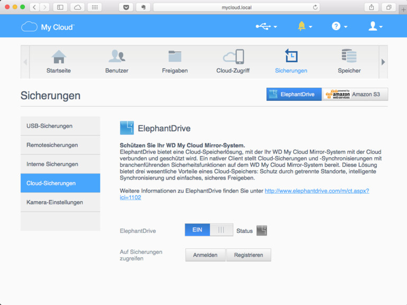Open the user account icon

tap(373, 26)
